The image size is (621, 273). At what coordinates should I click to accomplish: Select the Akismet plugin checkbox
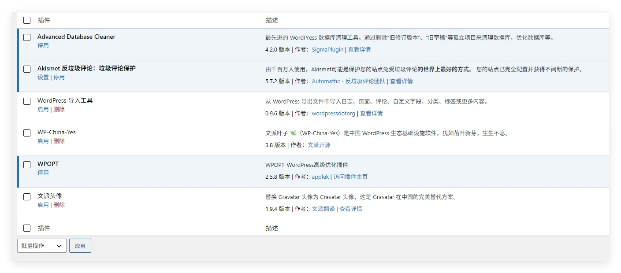(27, 69)
